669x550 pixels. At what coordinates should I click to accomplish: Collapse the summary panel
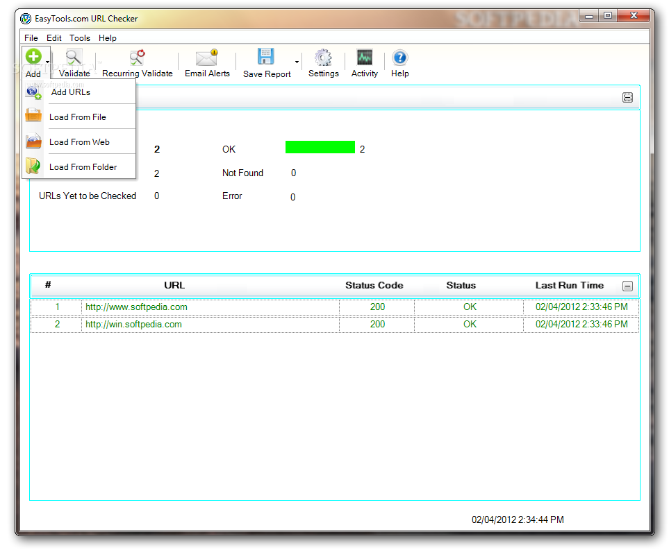click(x=627, y=98)
